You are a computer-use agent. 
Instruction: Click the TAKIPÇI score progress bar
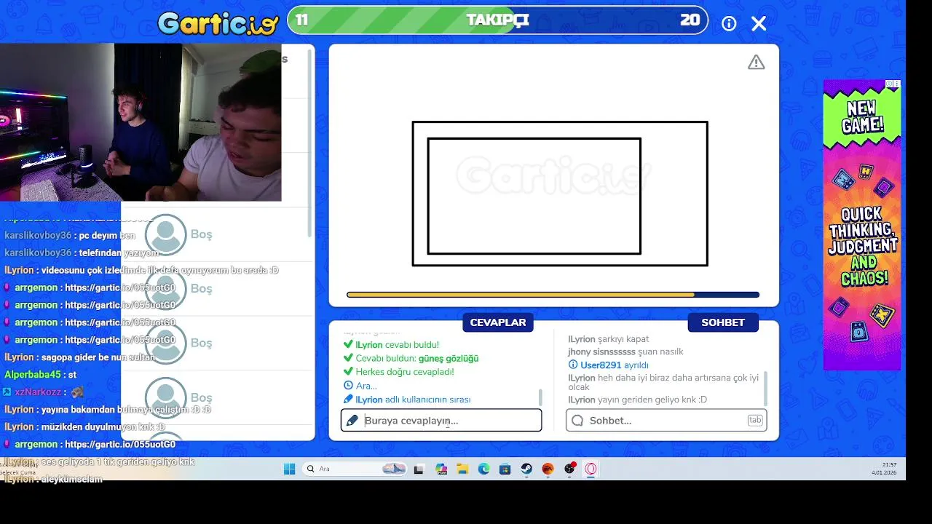(x=497, y=20)
